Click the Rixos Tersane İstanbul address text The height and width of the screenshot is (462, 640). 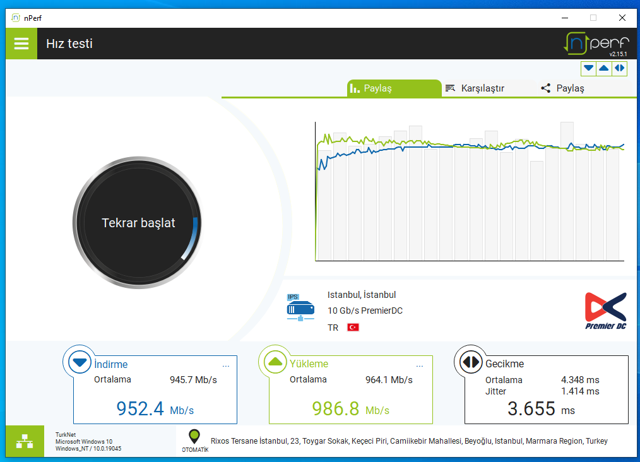pyautogui.click(x=409, y=441)
